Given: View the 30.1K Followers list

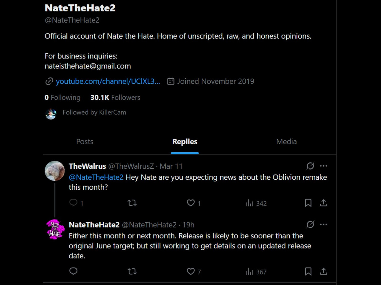Looking at the screenshot, I should coord(115,97).
